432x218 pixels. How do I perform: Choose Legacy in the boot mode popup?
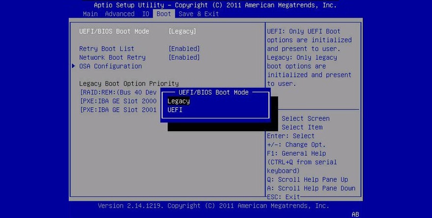(179, 101)
